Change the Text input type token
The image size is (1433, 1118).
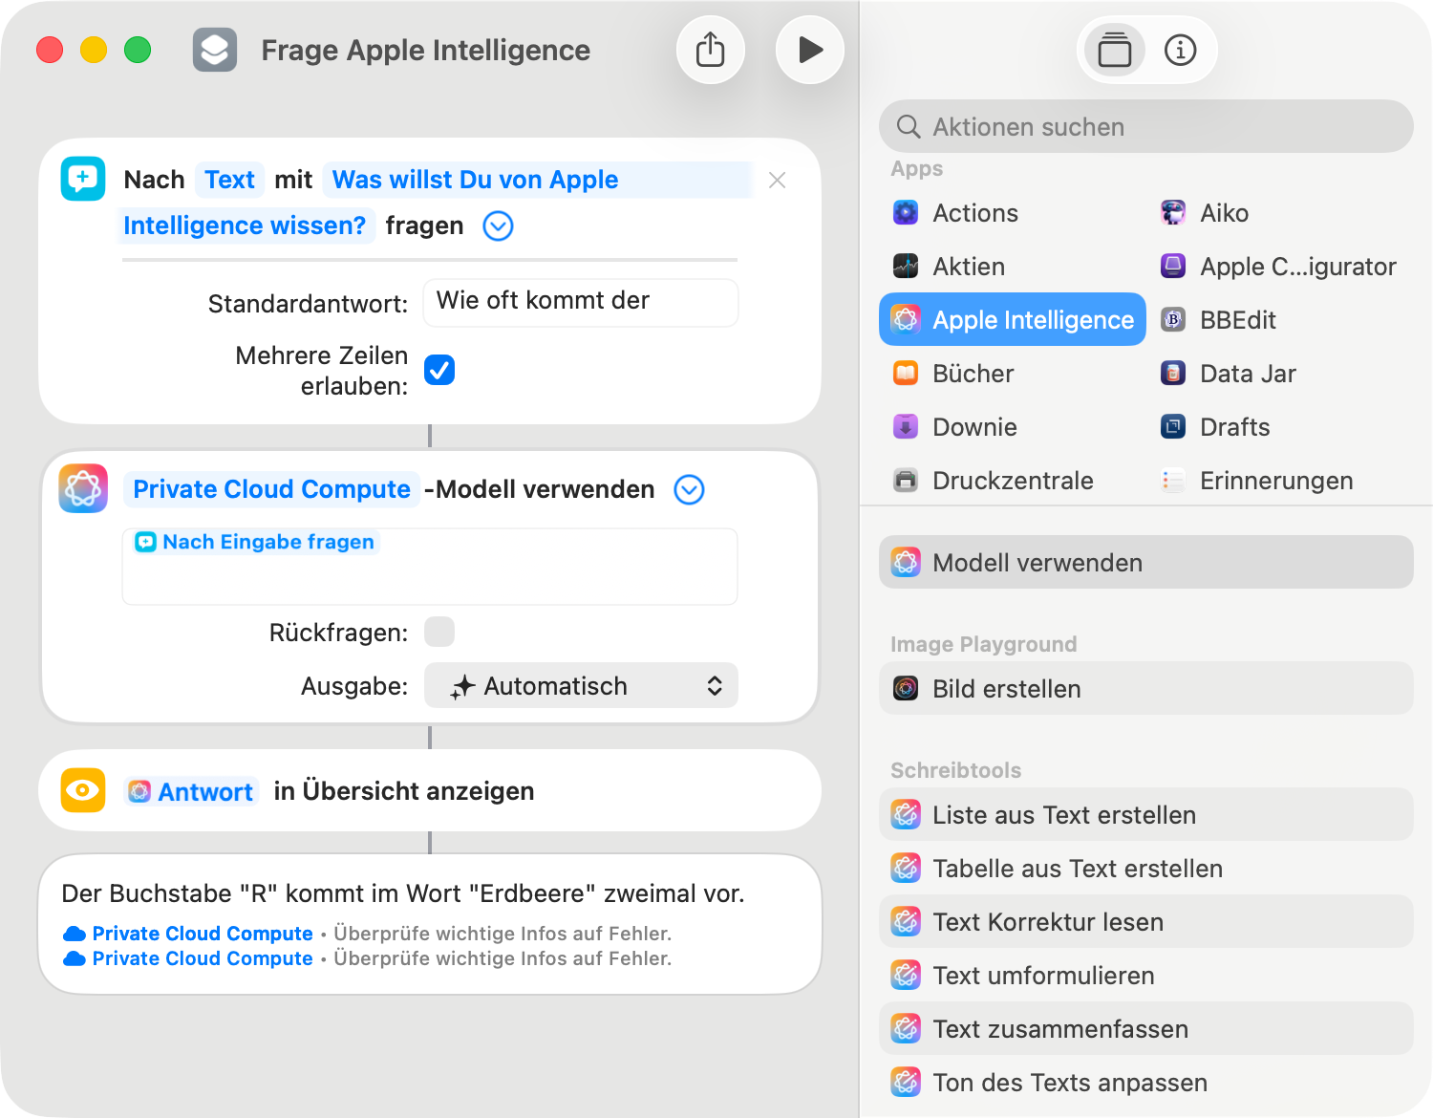pos(229,180)
